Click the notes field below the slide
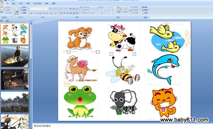Screen dimensions: 213x129 coord(122,126)
